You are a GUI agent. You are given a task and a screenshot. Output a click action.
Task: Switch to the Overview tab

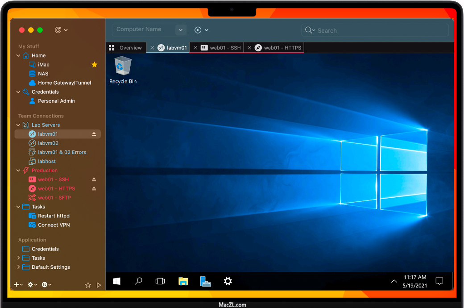click(126, 48)
